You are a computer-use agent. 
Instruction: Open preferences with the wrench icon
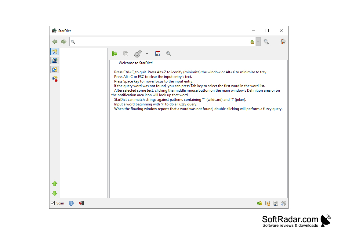(x=284, y=203)
